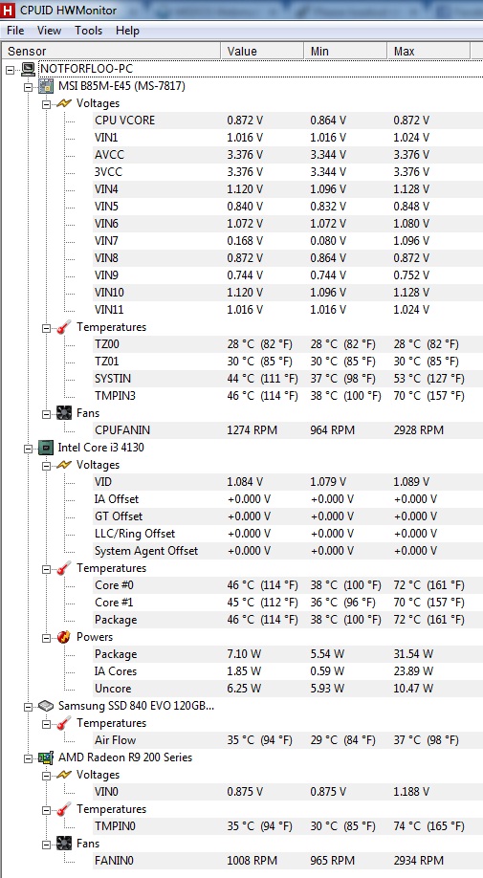Click the 2928 RPM max value
This screenshot has height=878, width=483.
(418, 430)
